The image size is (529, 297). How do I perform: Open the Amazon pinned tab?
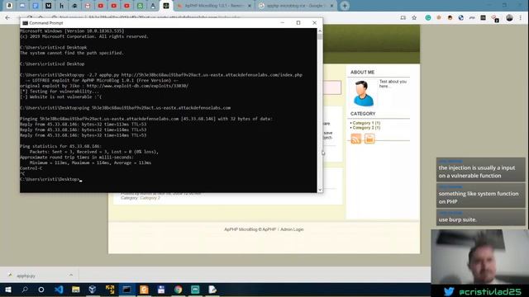[x=9, y=6]
